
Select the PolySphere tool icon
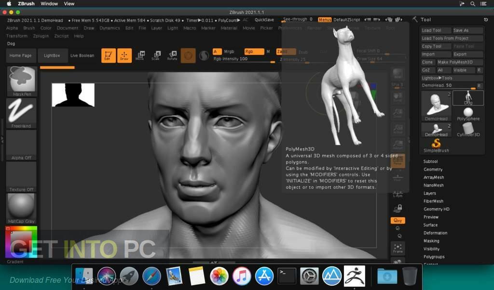[468, 114]
